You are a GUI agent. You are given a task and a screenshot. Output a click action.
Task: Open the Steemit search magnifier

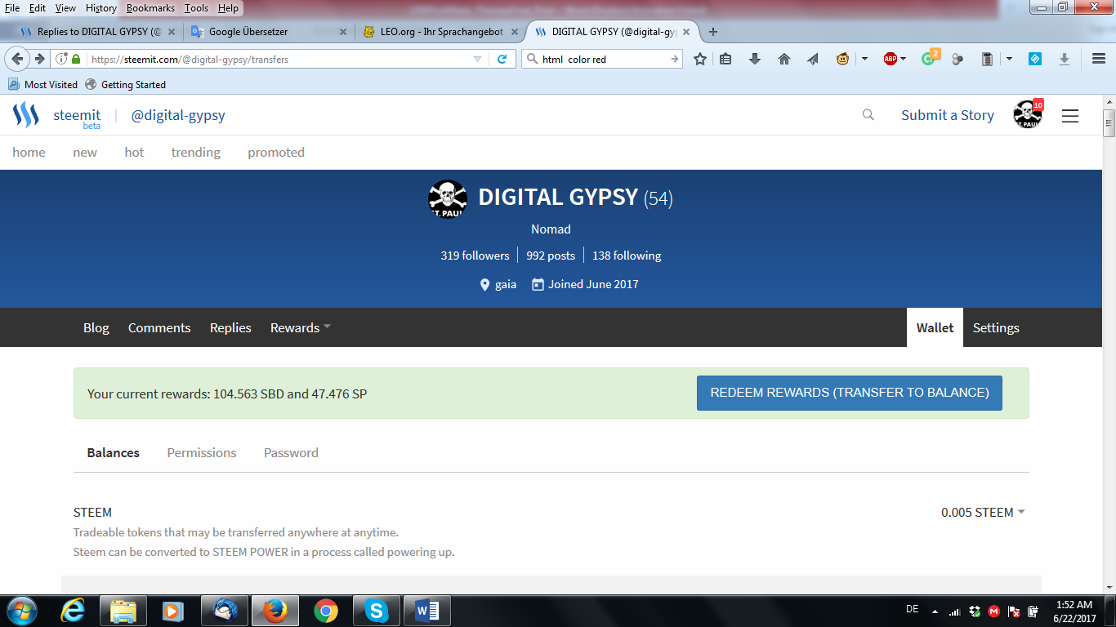868,115
